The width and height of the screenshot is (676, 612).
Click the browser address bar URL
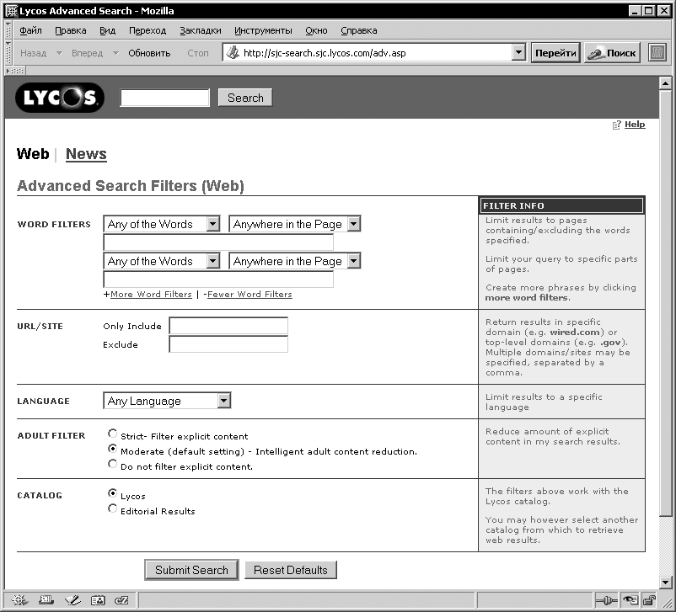(325, 53)
